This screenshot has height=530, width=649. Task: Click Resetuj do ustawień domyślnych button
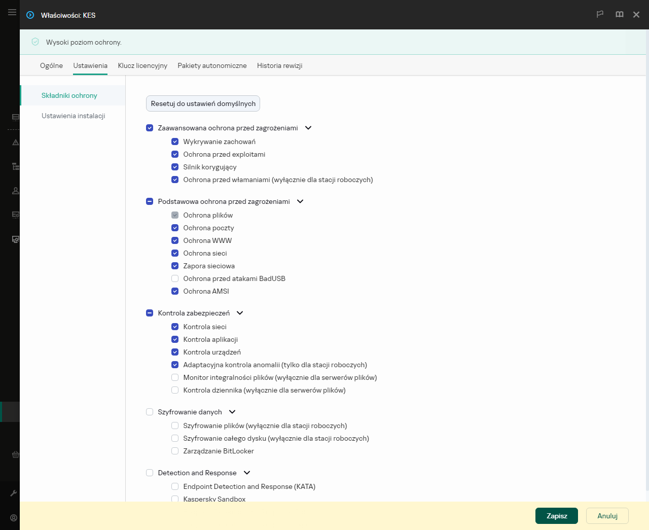pyautogui.click(x=203, y=103)
